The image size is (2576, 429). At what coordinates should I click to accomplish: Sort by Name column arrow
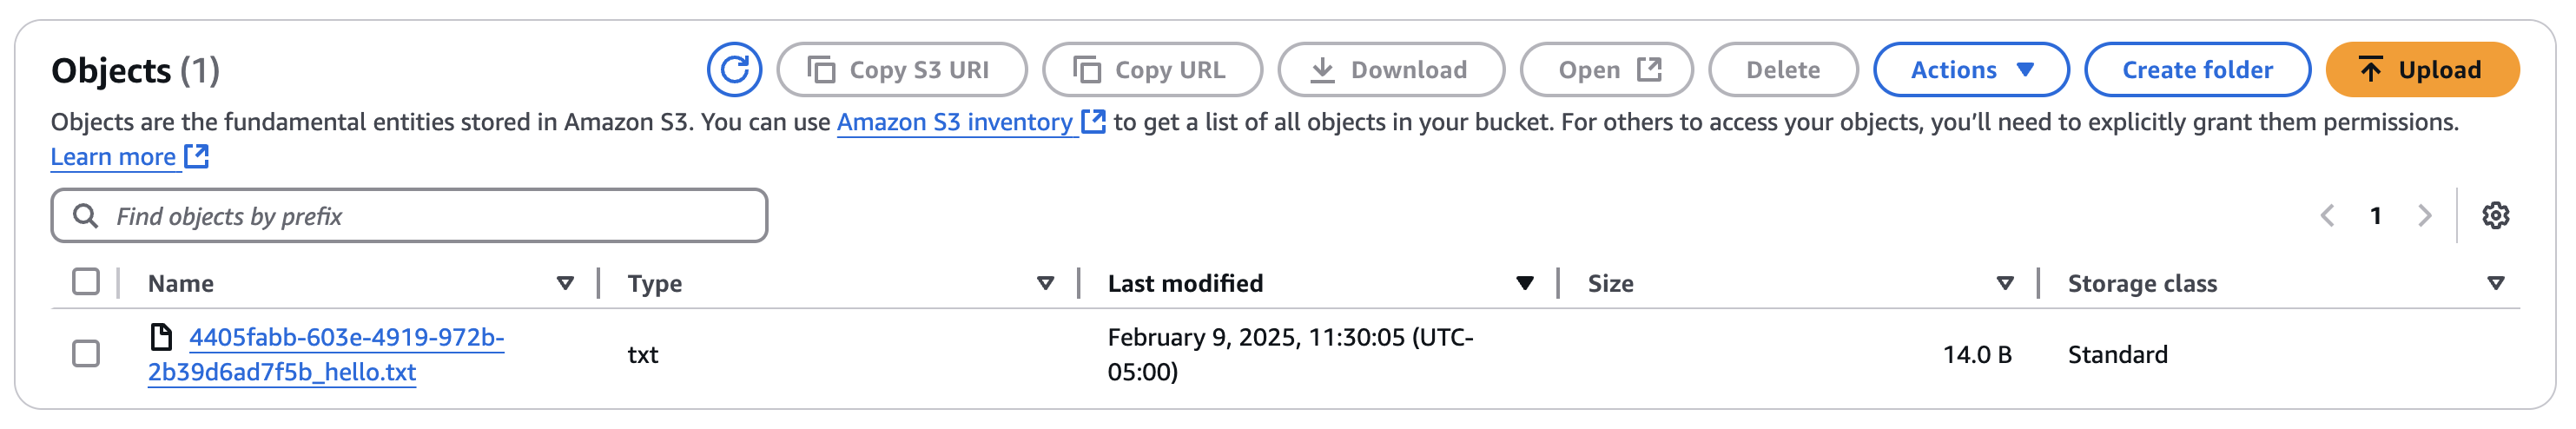[x=565, y=283]
